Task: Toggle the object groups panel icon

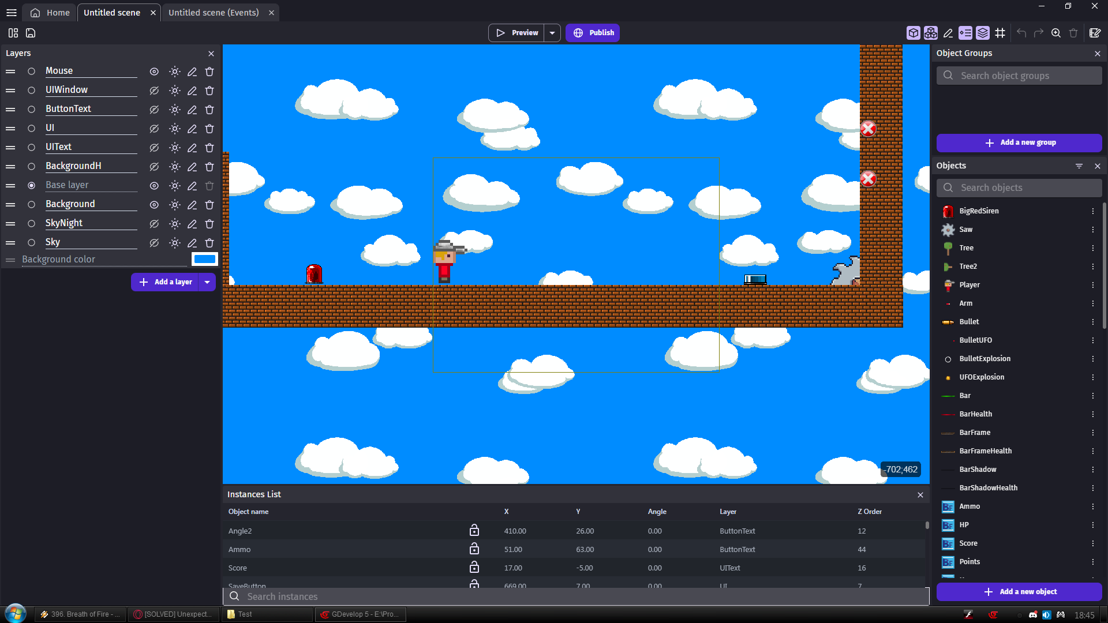Action: tap(930, 33)
